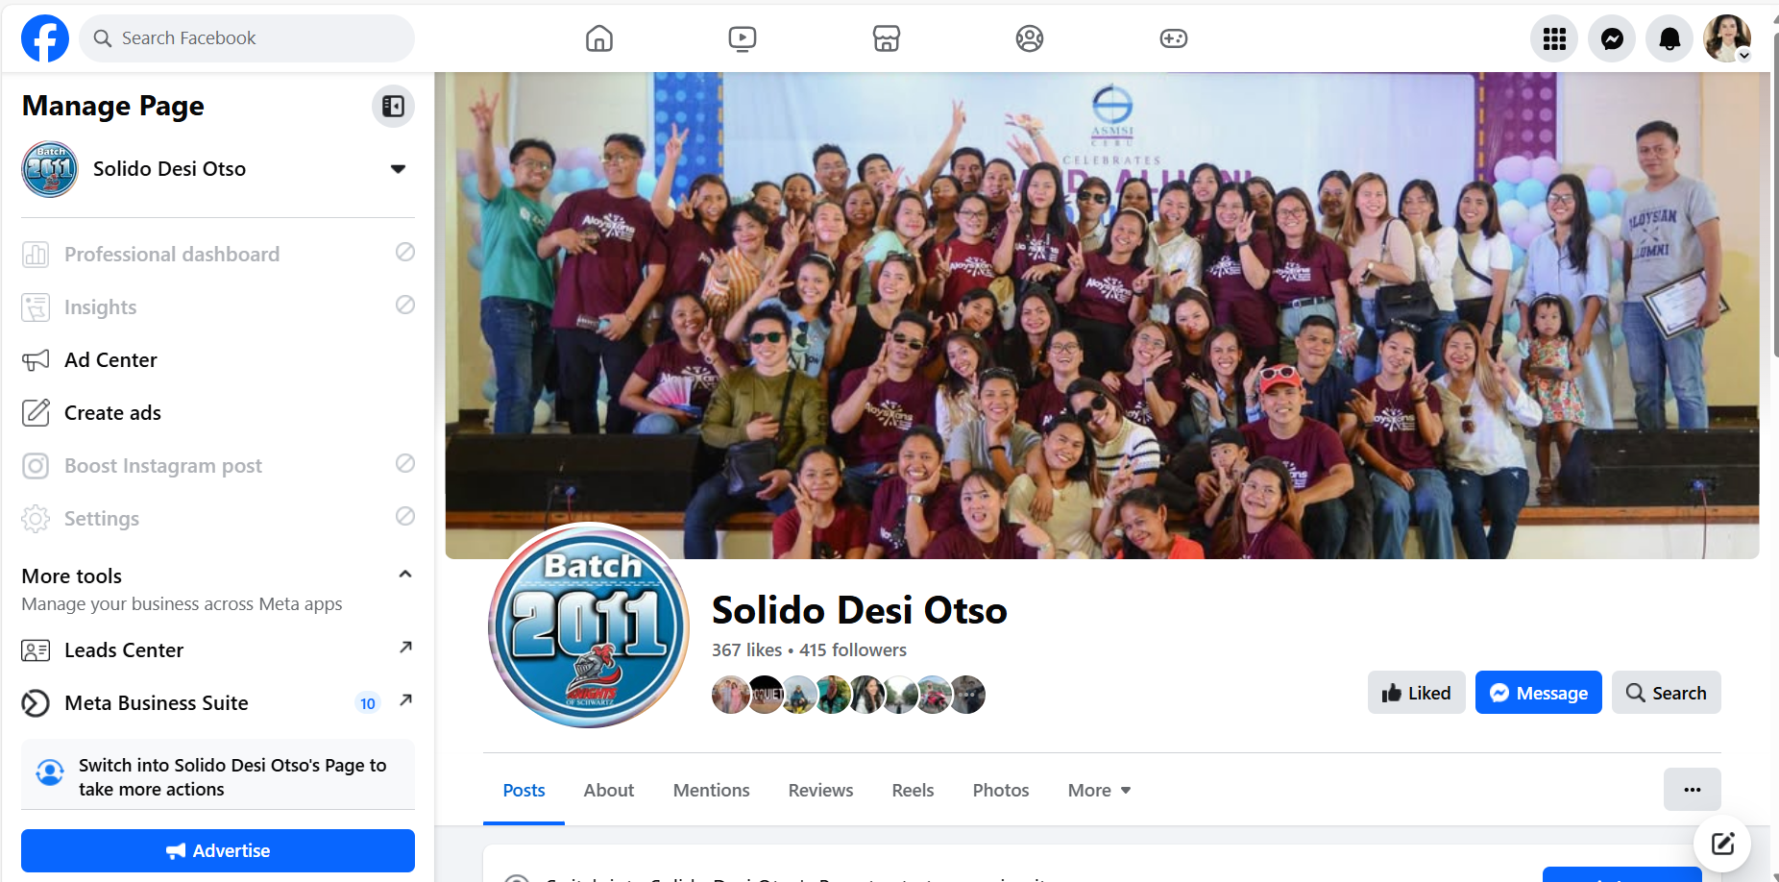Select the Posts tab
Screen dimensions: 1779x882
click(524, 791)
